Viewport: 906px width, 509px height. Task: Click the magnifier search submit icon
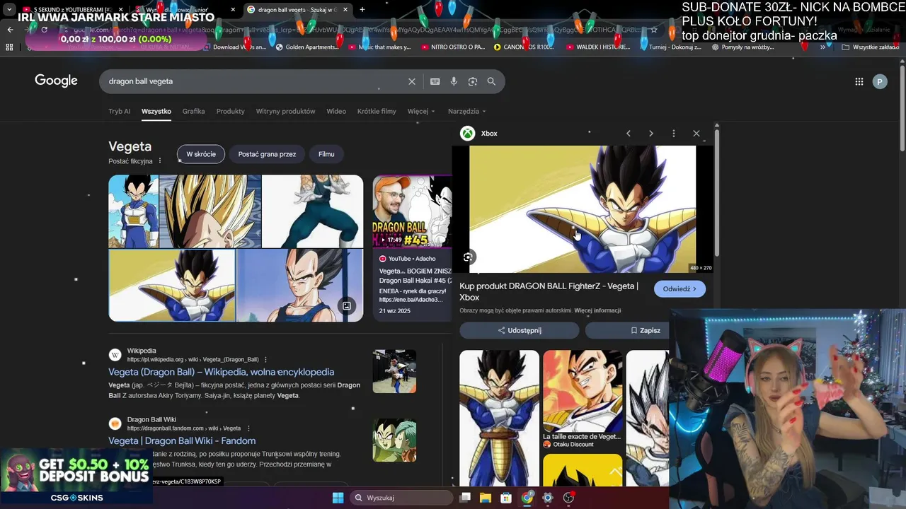pyautogui.click(x=491, y=81)
